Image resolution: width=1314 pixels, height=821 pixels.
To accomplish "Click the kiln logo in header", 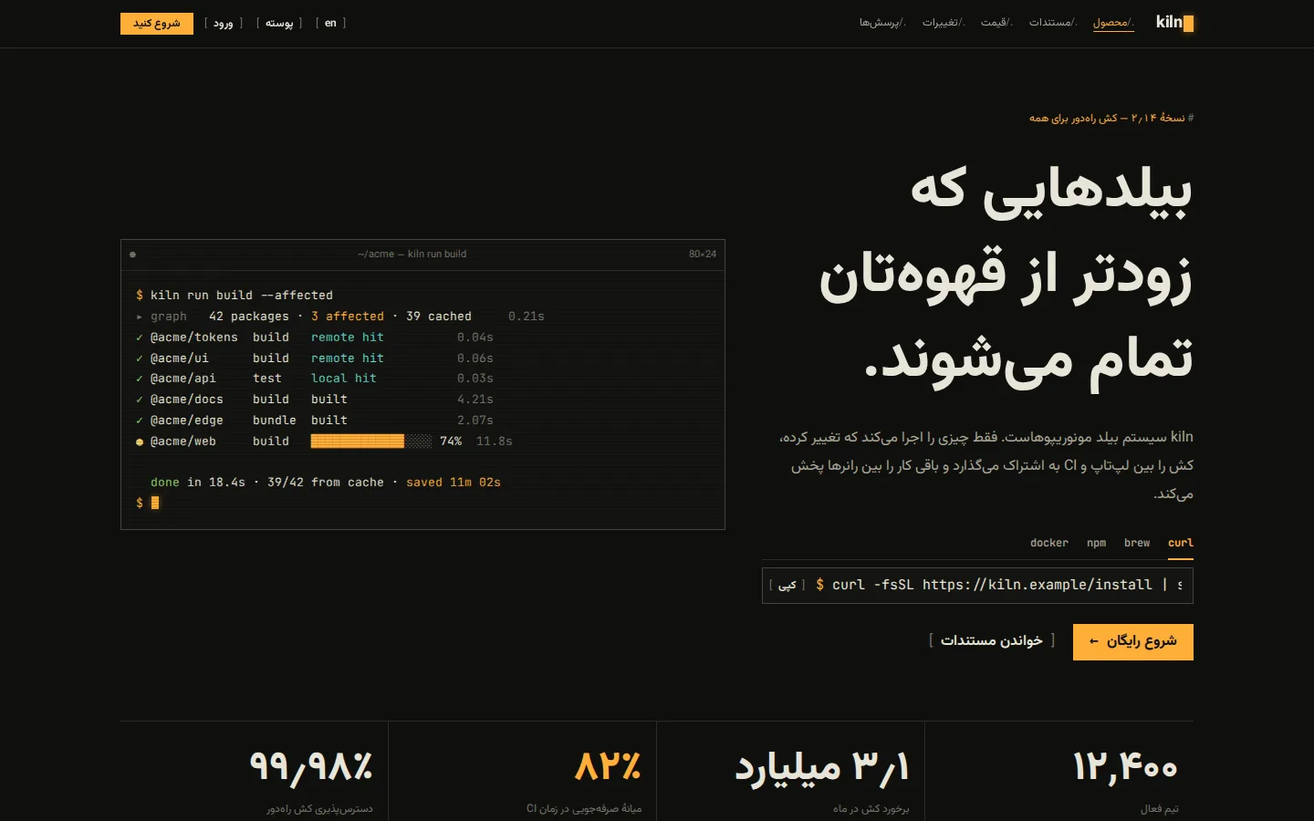I will (x=1174, y=23).
